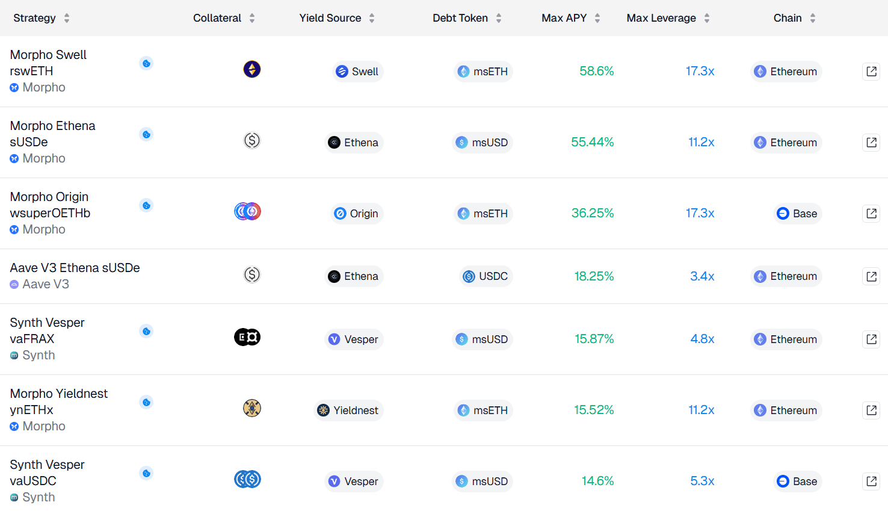Click the USDC debt token tag
The width and height of the screenshot is (888, 514).
pos(486,276)
